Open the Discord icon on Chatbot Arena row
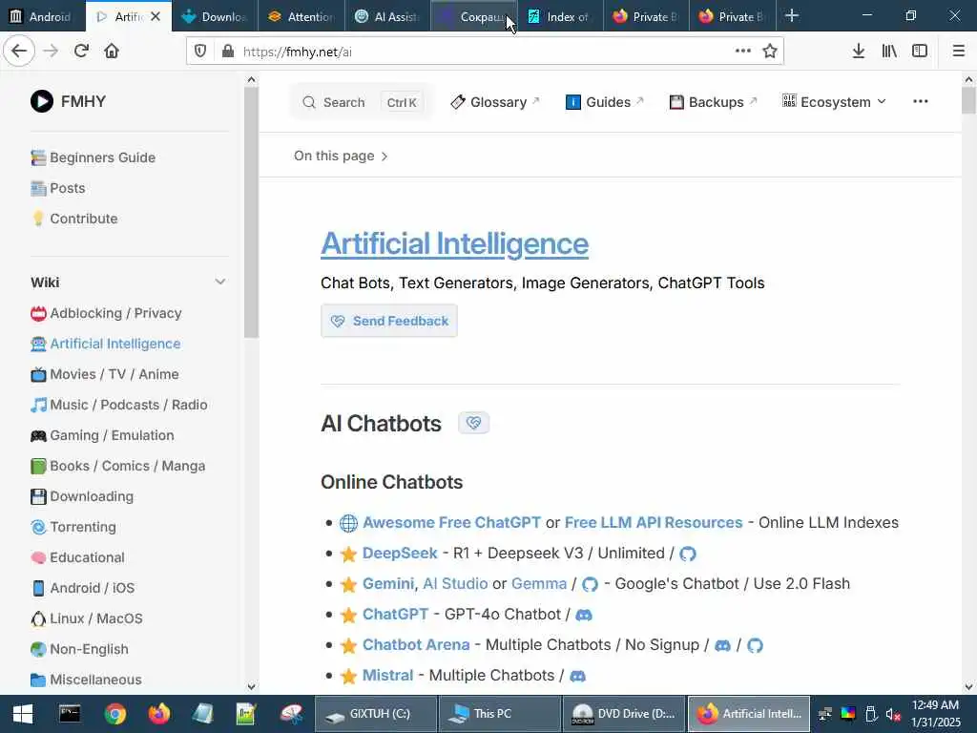This screenshot has height=733, width=977. (x=723, y=645)
